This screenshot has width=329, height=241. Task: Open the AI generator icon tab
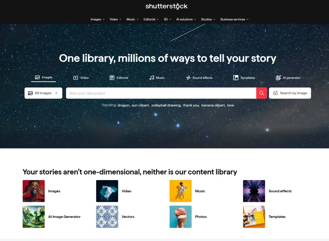click(x=278, y=78)
